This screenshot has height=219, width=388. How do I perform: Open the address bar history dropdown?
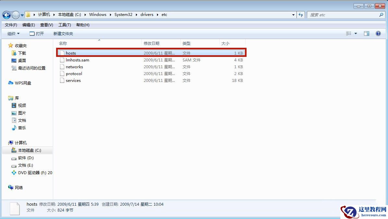pos(293,15)
